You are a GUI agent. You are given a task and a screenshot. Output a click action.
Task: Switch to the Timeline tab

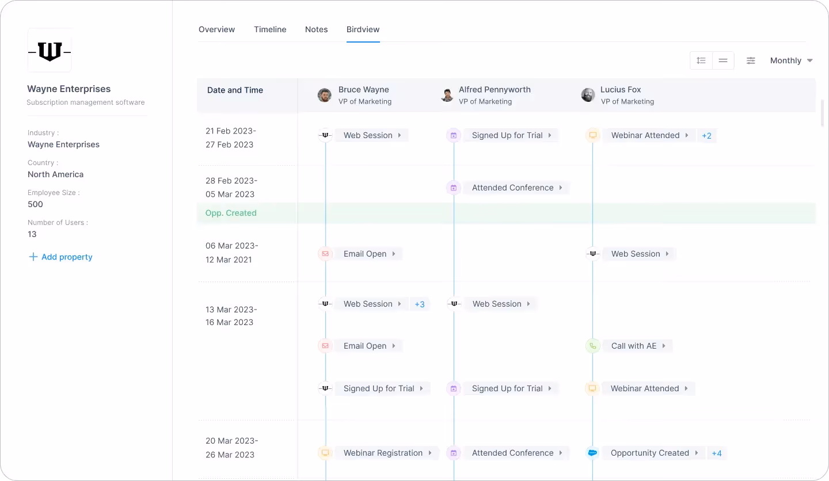point(270,29)
